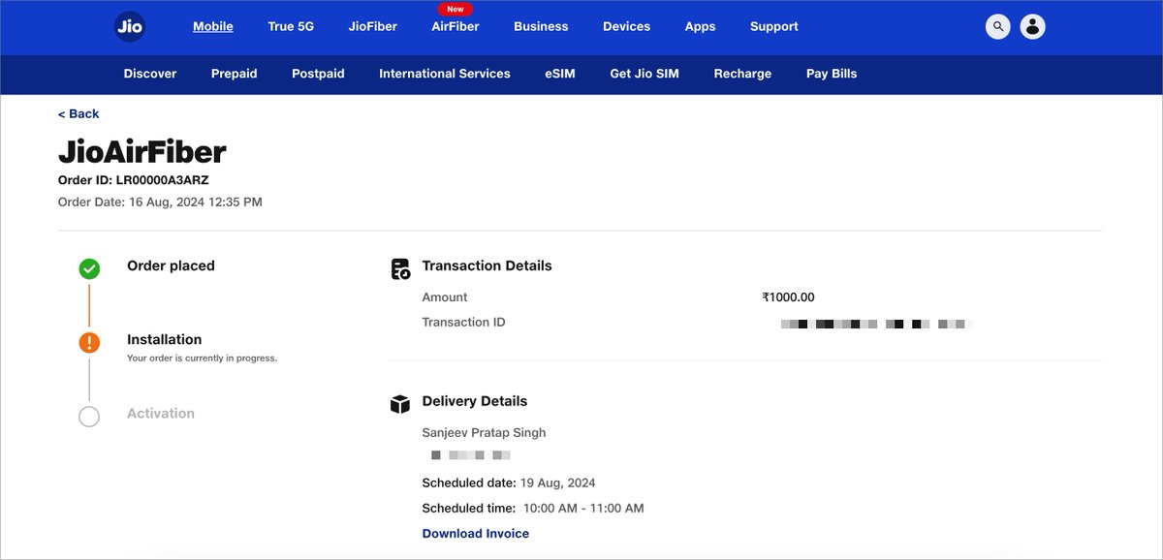
Task: Go back using the Back link
Action: (79, 114)
